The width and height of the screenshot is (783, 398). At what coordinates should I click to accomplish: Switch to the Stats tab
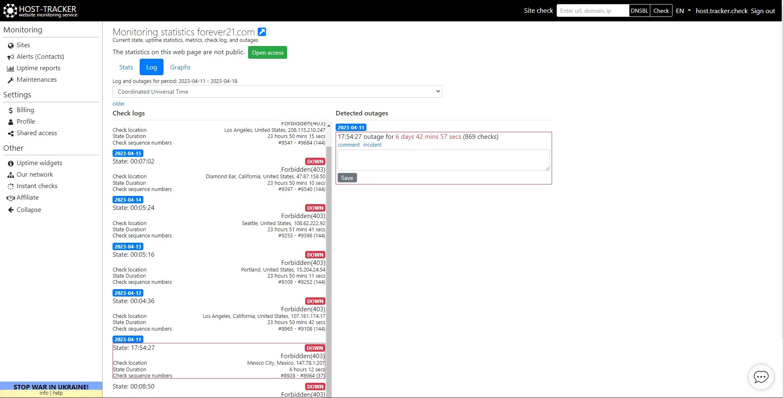126,67
